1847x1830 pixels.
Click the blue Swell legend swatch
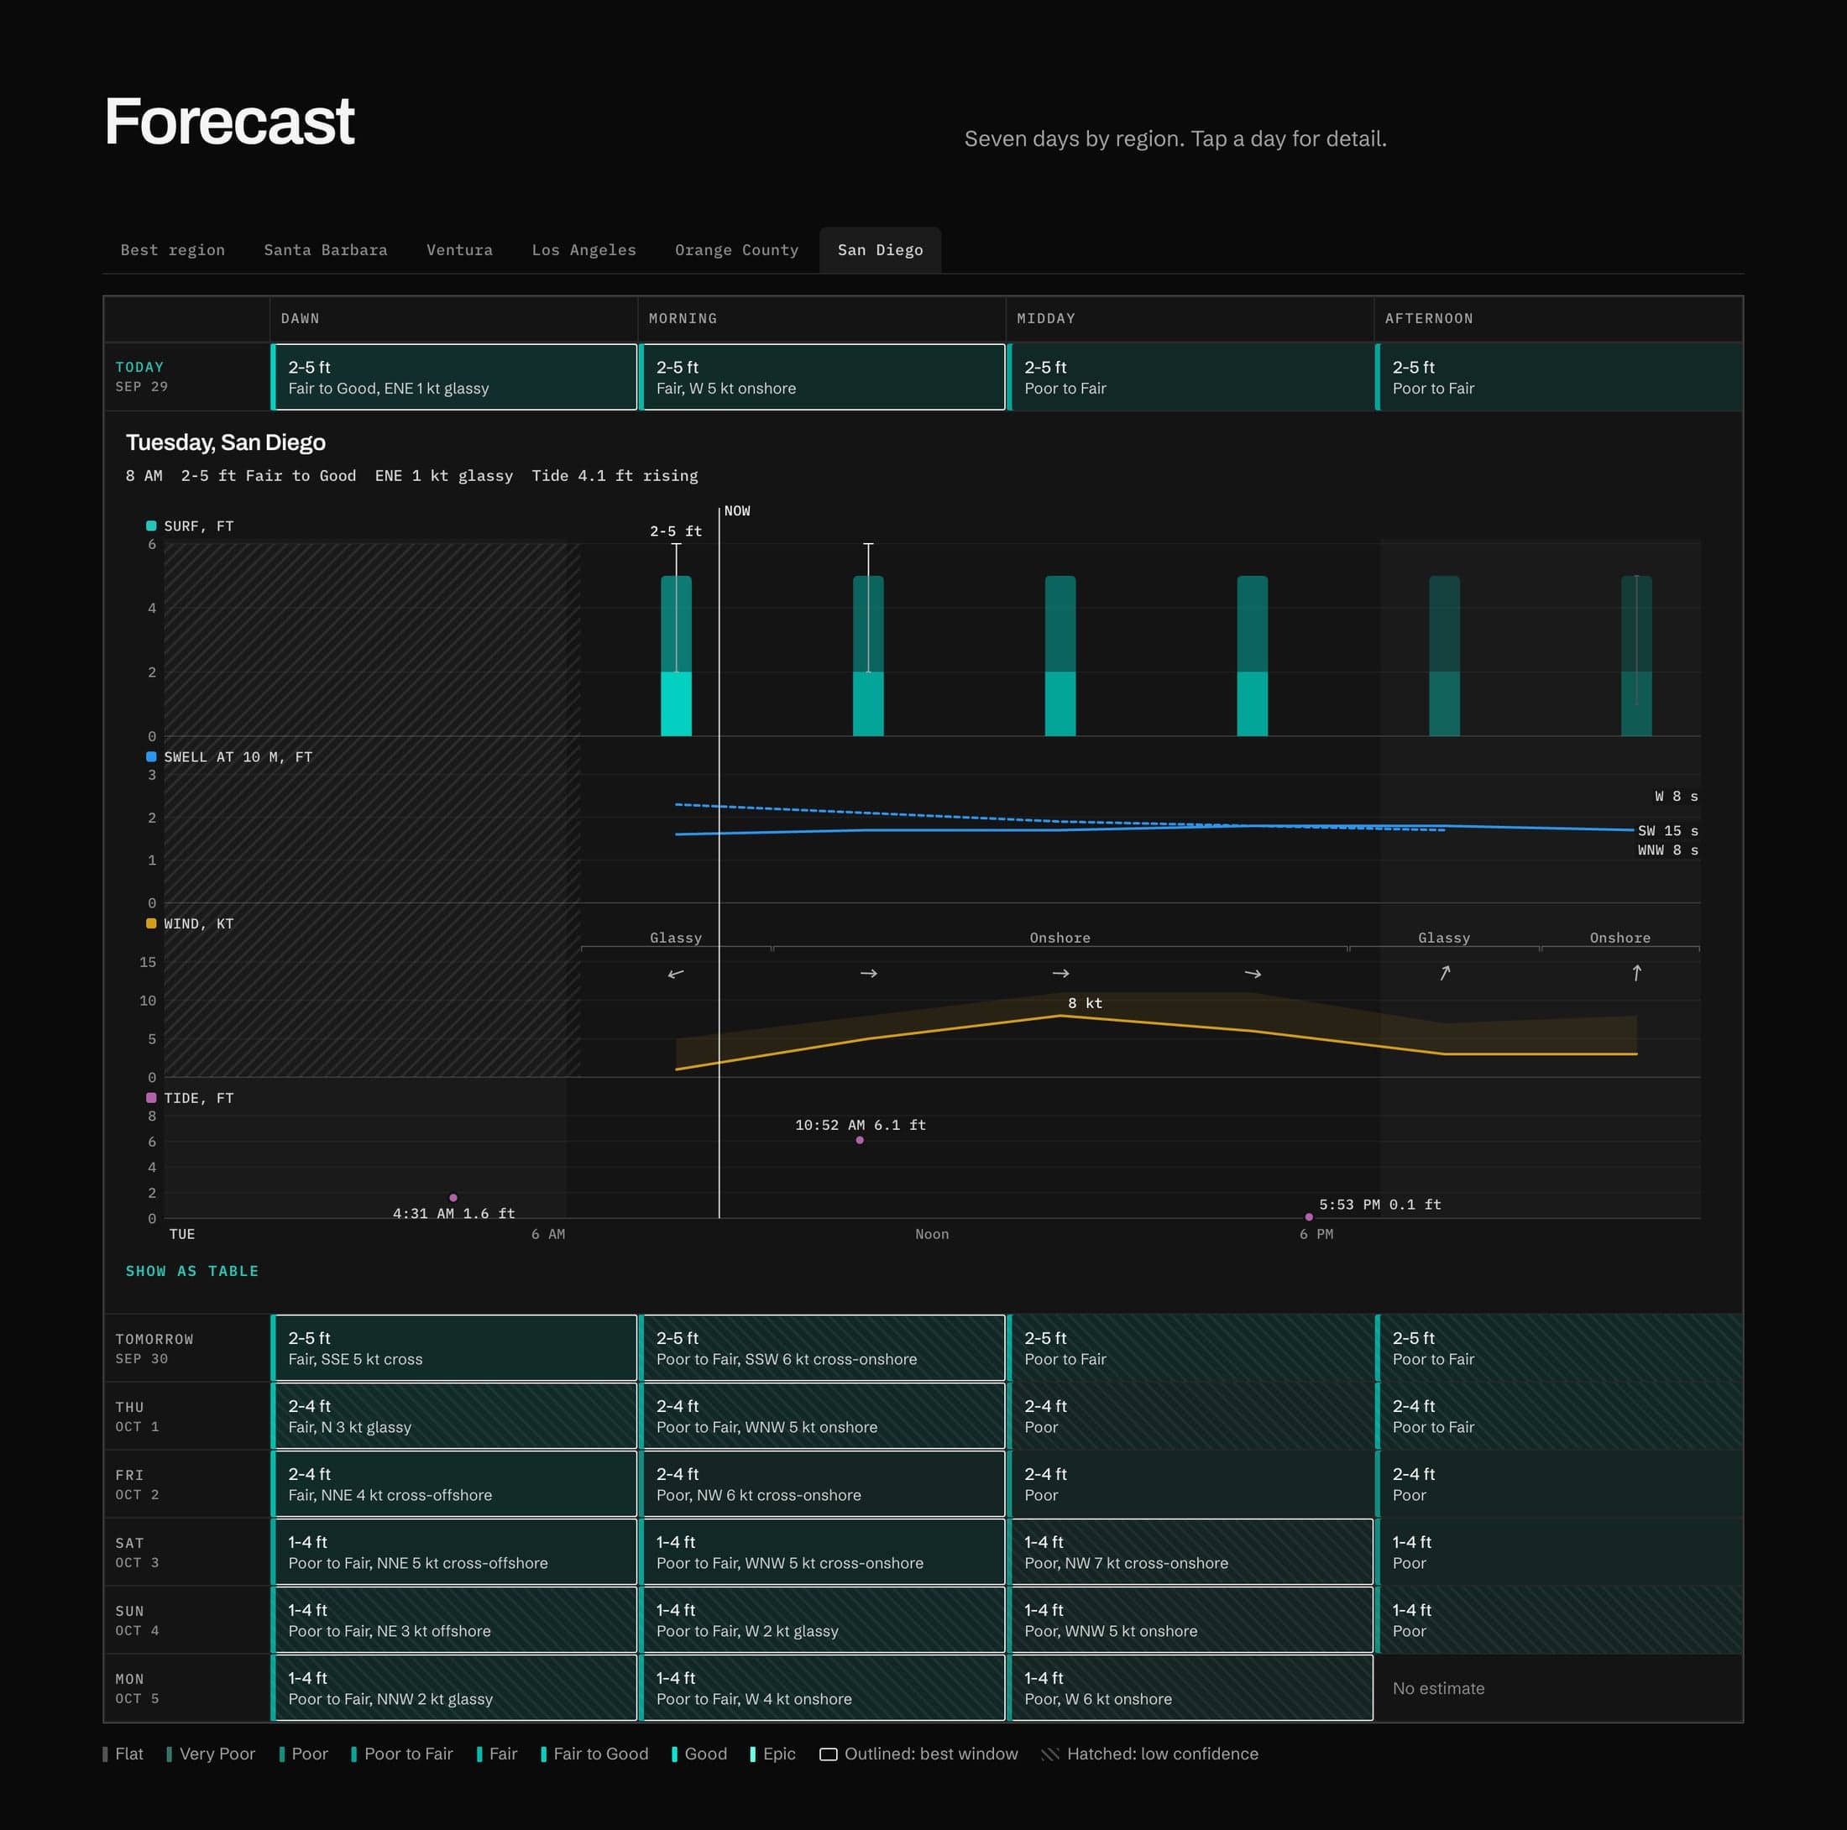tap(151, 756)
